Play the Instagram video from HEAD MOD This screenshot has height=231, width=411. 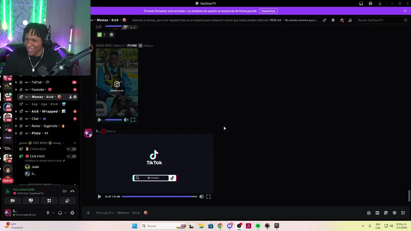[x=100, y=120]
